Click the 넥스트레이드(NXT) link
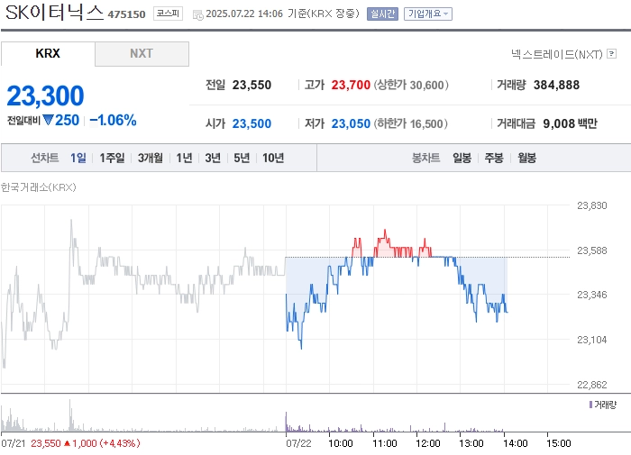The height and width of the screenshot is (455, 631). coord(556,54)
